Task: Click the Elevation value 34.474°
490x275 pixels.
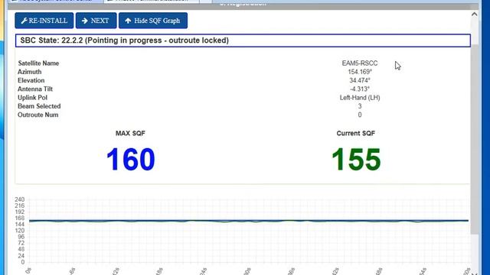Action: (360, 80)
